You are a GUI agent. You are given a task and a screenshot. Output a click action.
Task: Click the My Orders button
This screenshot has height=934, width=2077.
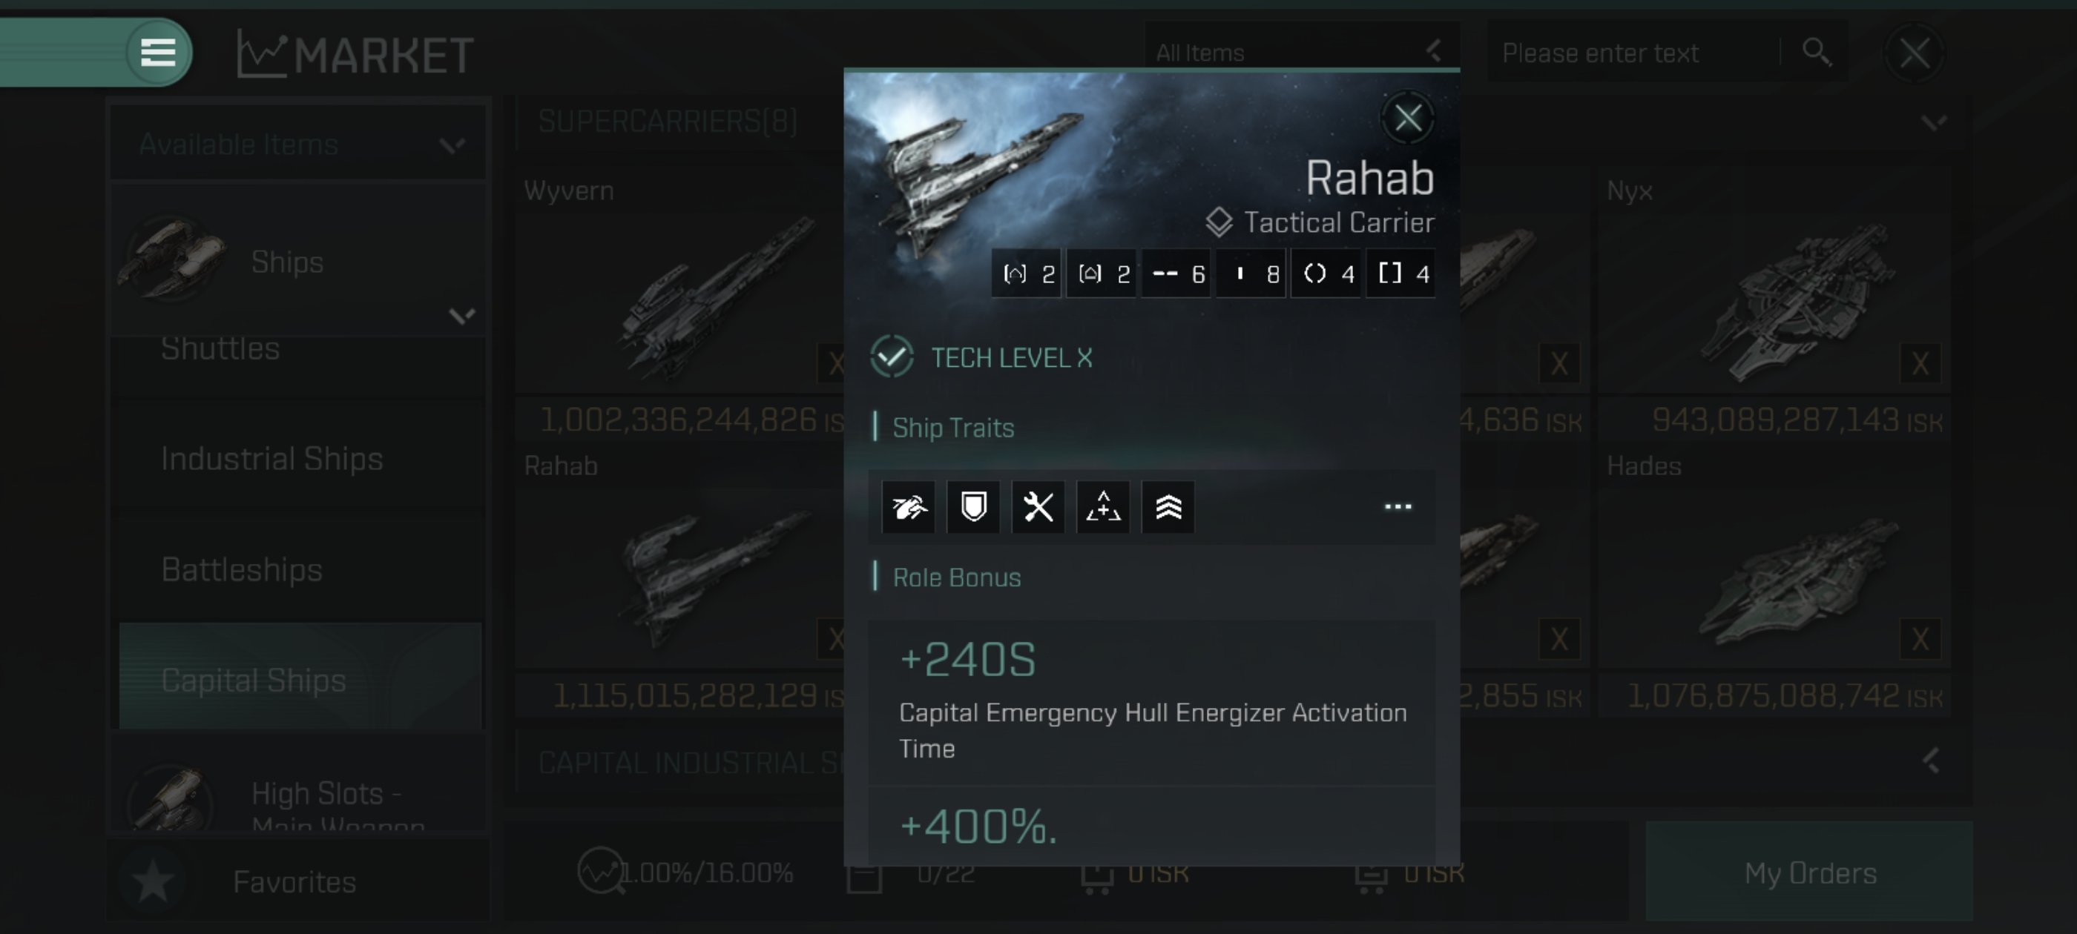(x=1809, y=871)
